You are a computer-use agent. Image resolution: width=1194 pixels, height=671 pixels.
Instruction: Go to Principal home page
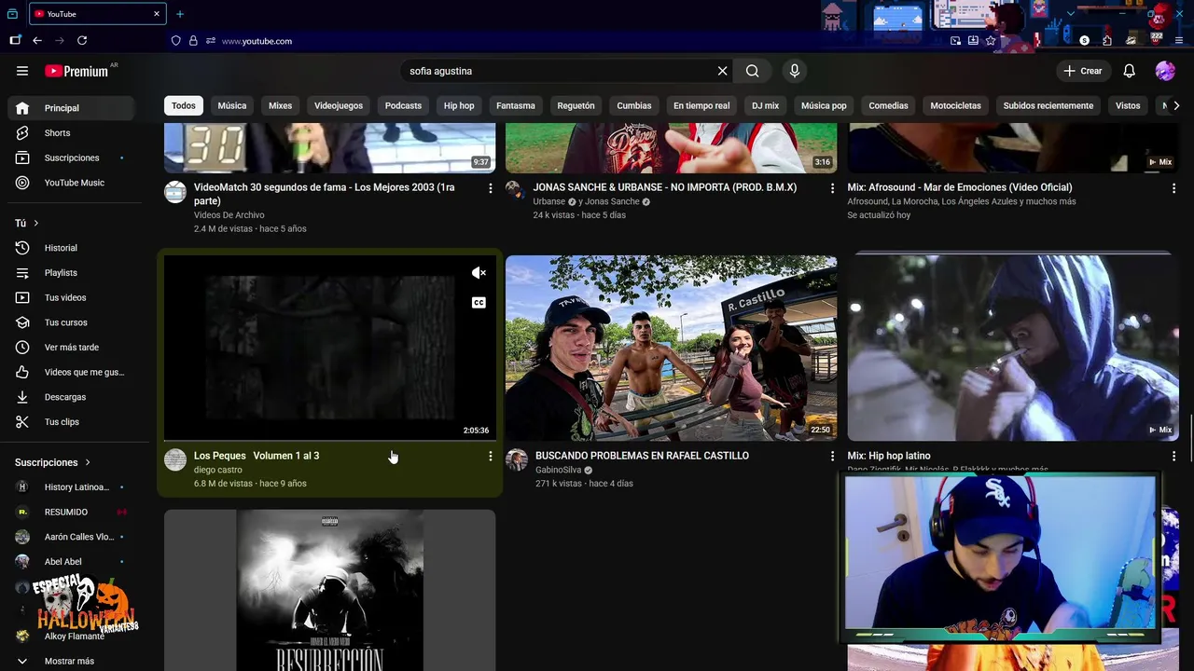(x=71, y=108)
